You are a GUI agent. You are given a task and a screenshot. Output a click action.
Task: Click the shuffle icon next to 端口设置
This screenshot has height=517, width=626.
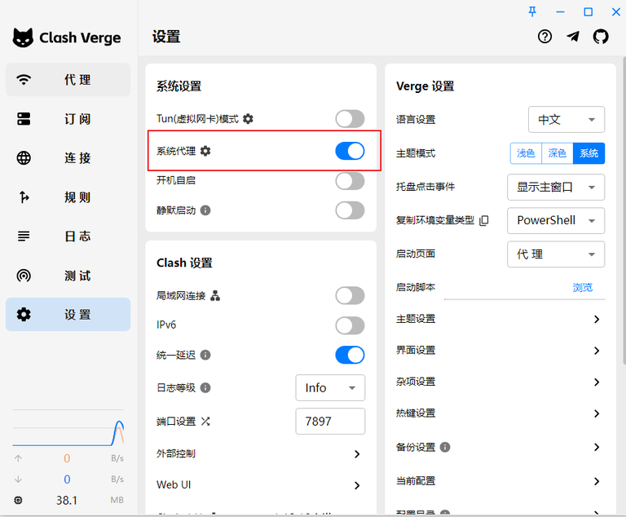tap(205, 421)
